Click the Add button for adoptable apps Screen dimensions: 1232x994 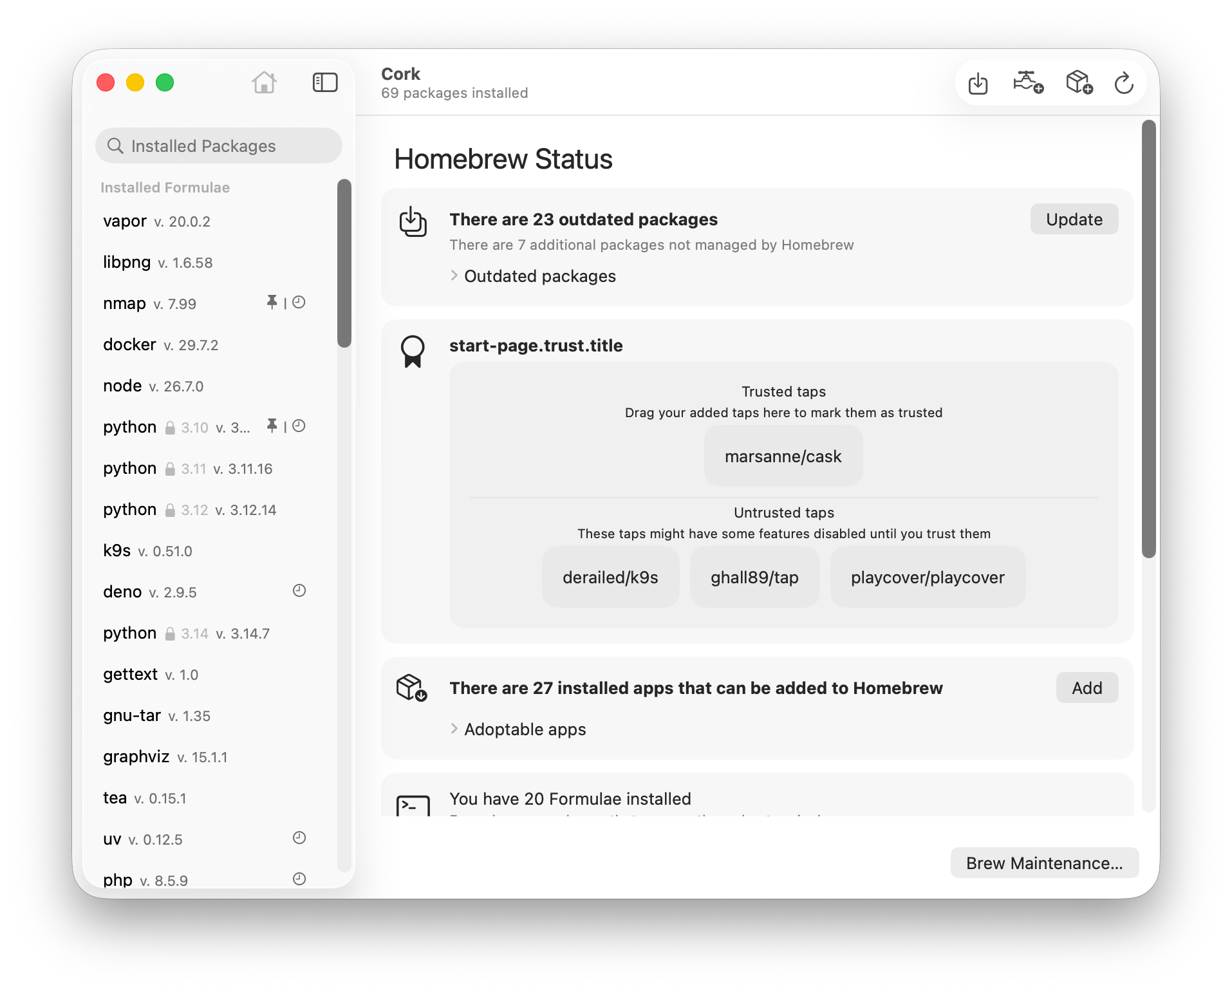1087,688
